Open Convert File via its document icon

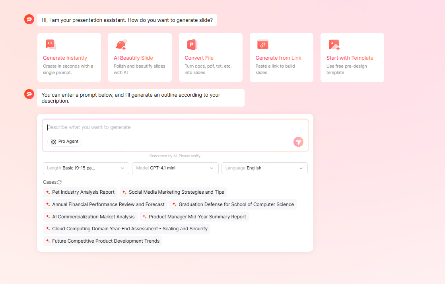(x=191, y=44)
